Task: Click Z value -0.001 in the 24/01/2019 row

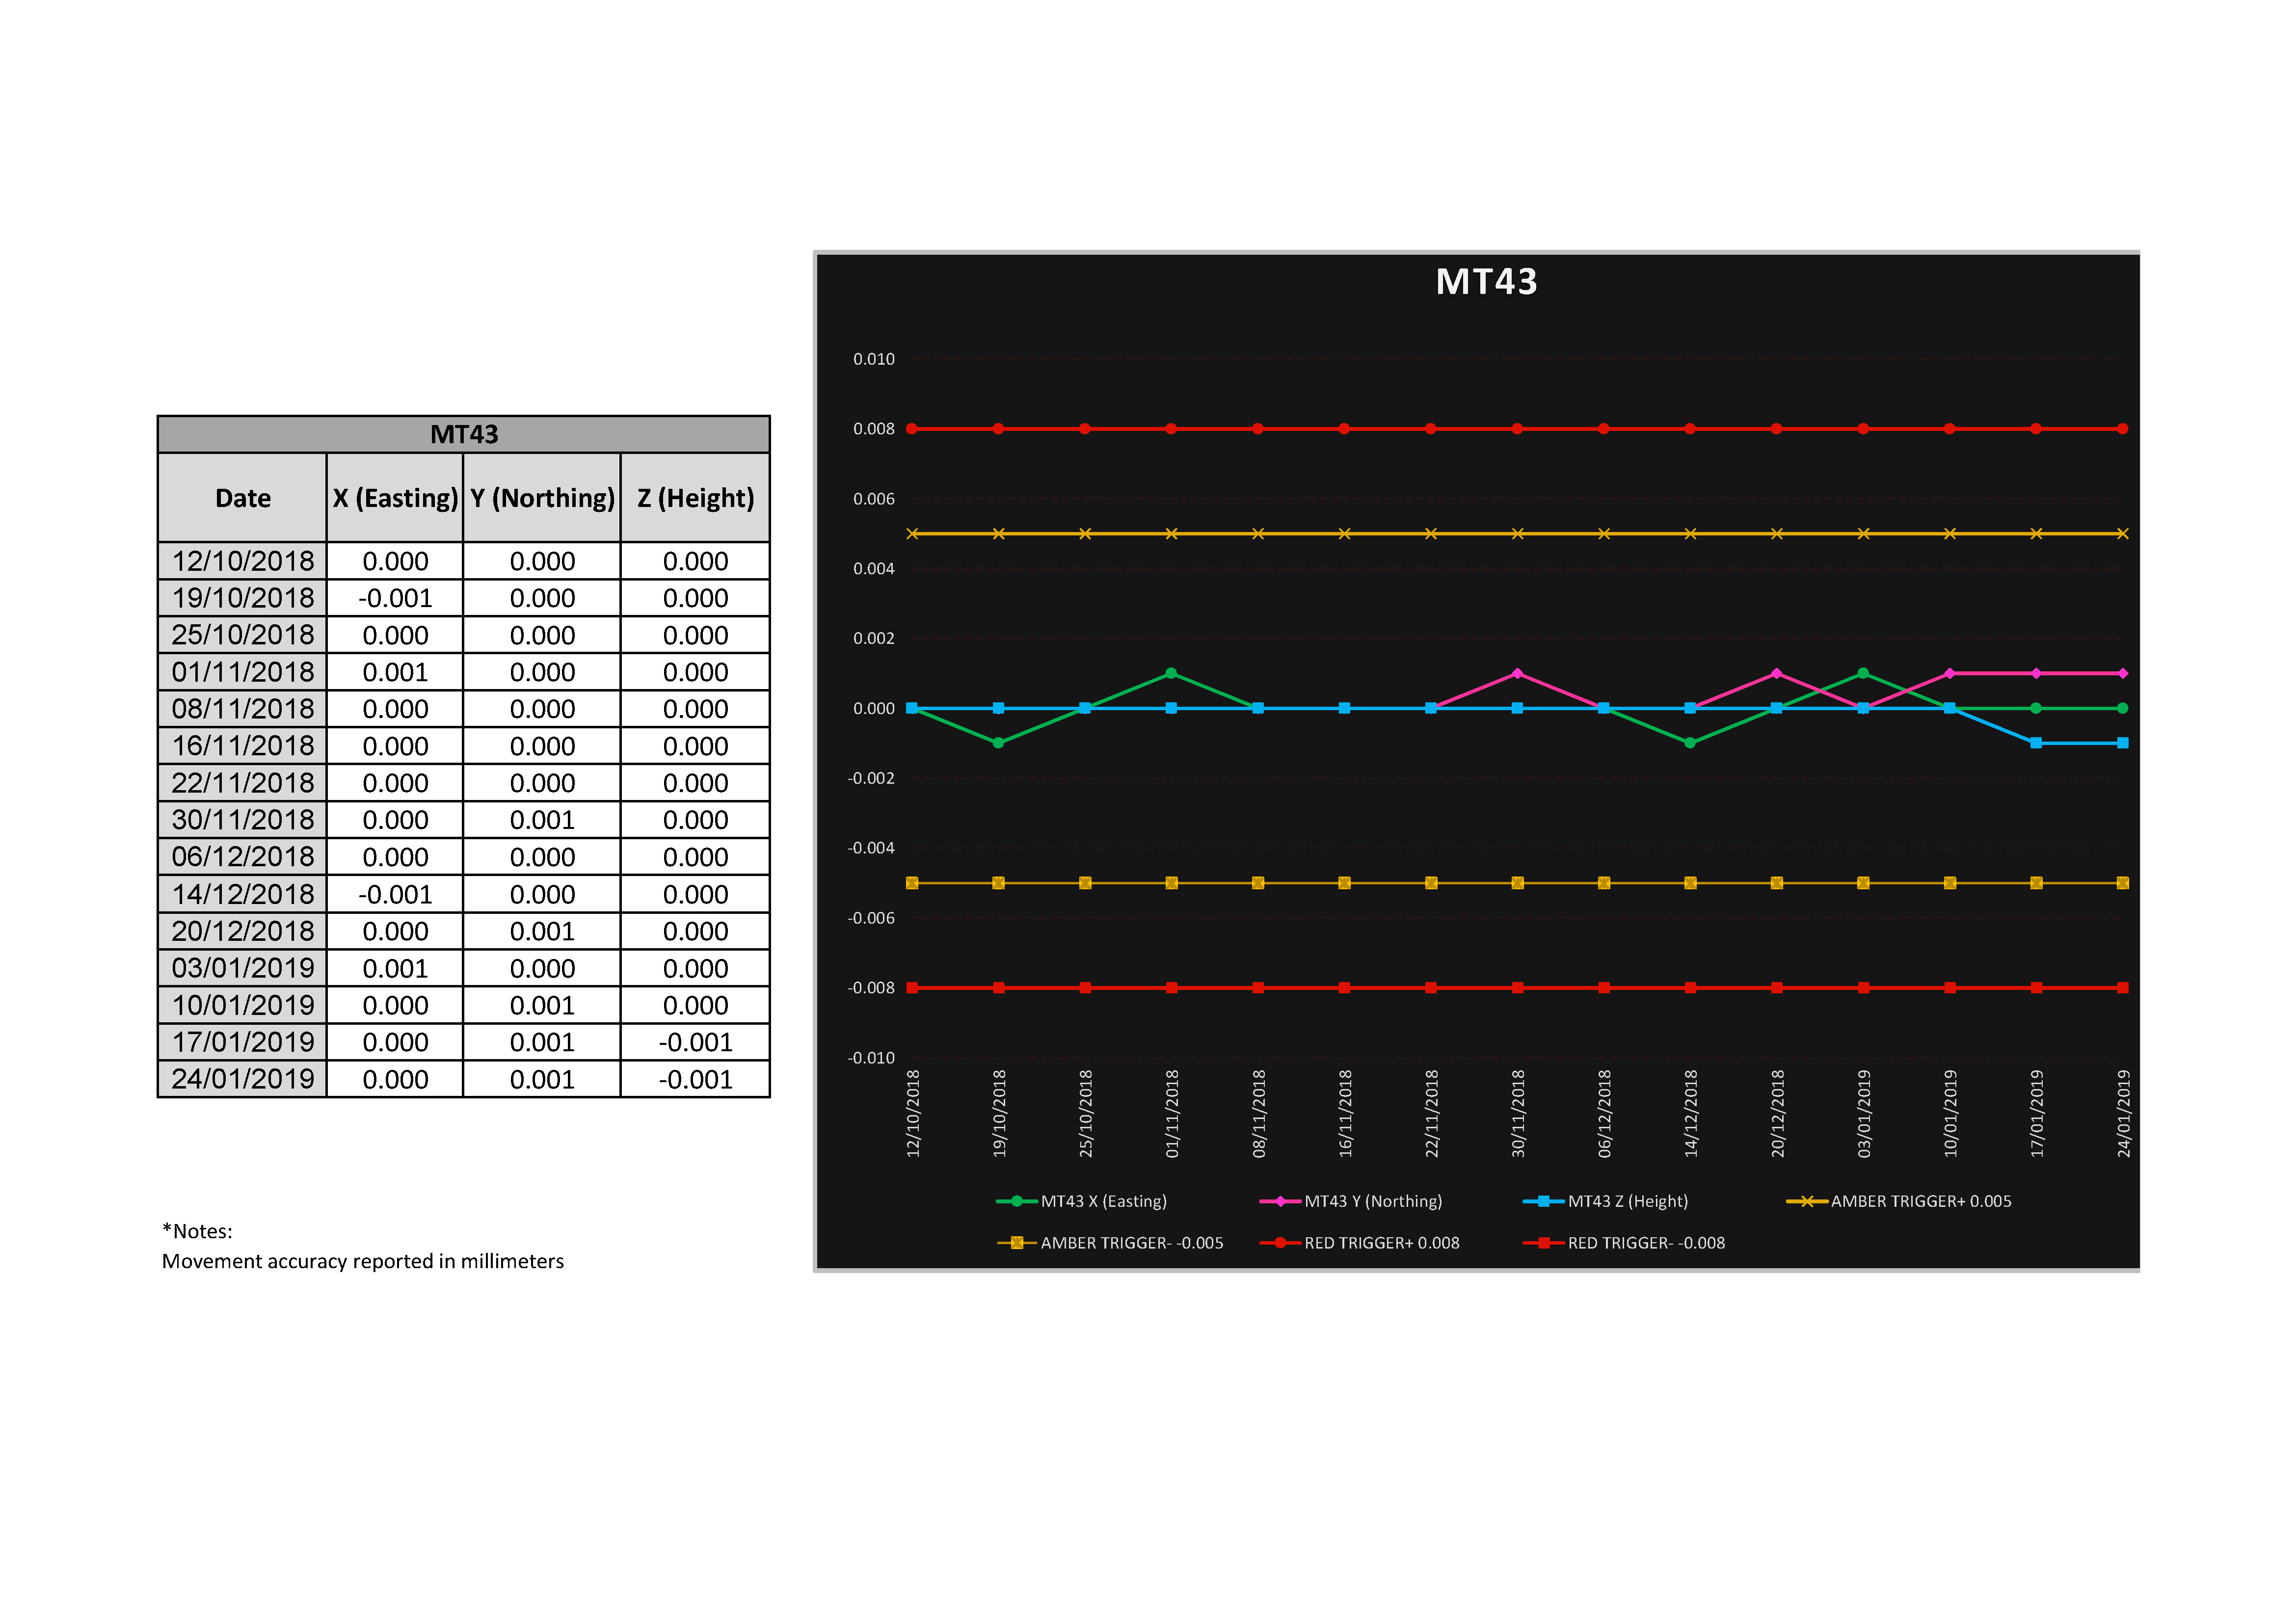Action: point(696,1079)
